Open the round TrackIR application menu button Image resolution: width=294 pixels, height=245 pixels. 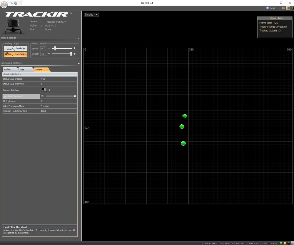click(4, 4)
